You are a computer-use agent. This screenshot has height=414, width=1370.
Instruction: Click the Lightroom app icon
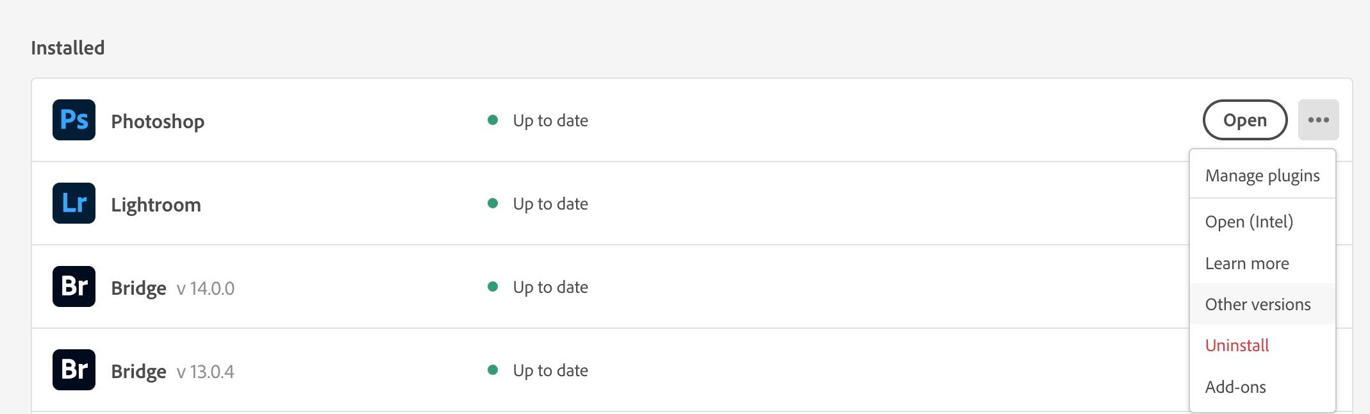click(x=74, y=203)
